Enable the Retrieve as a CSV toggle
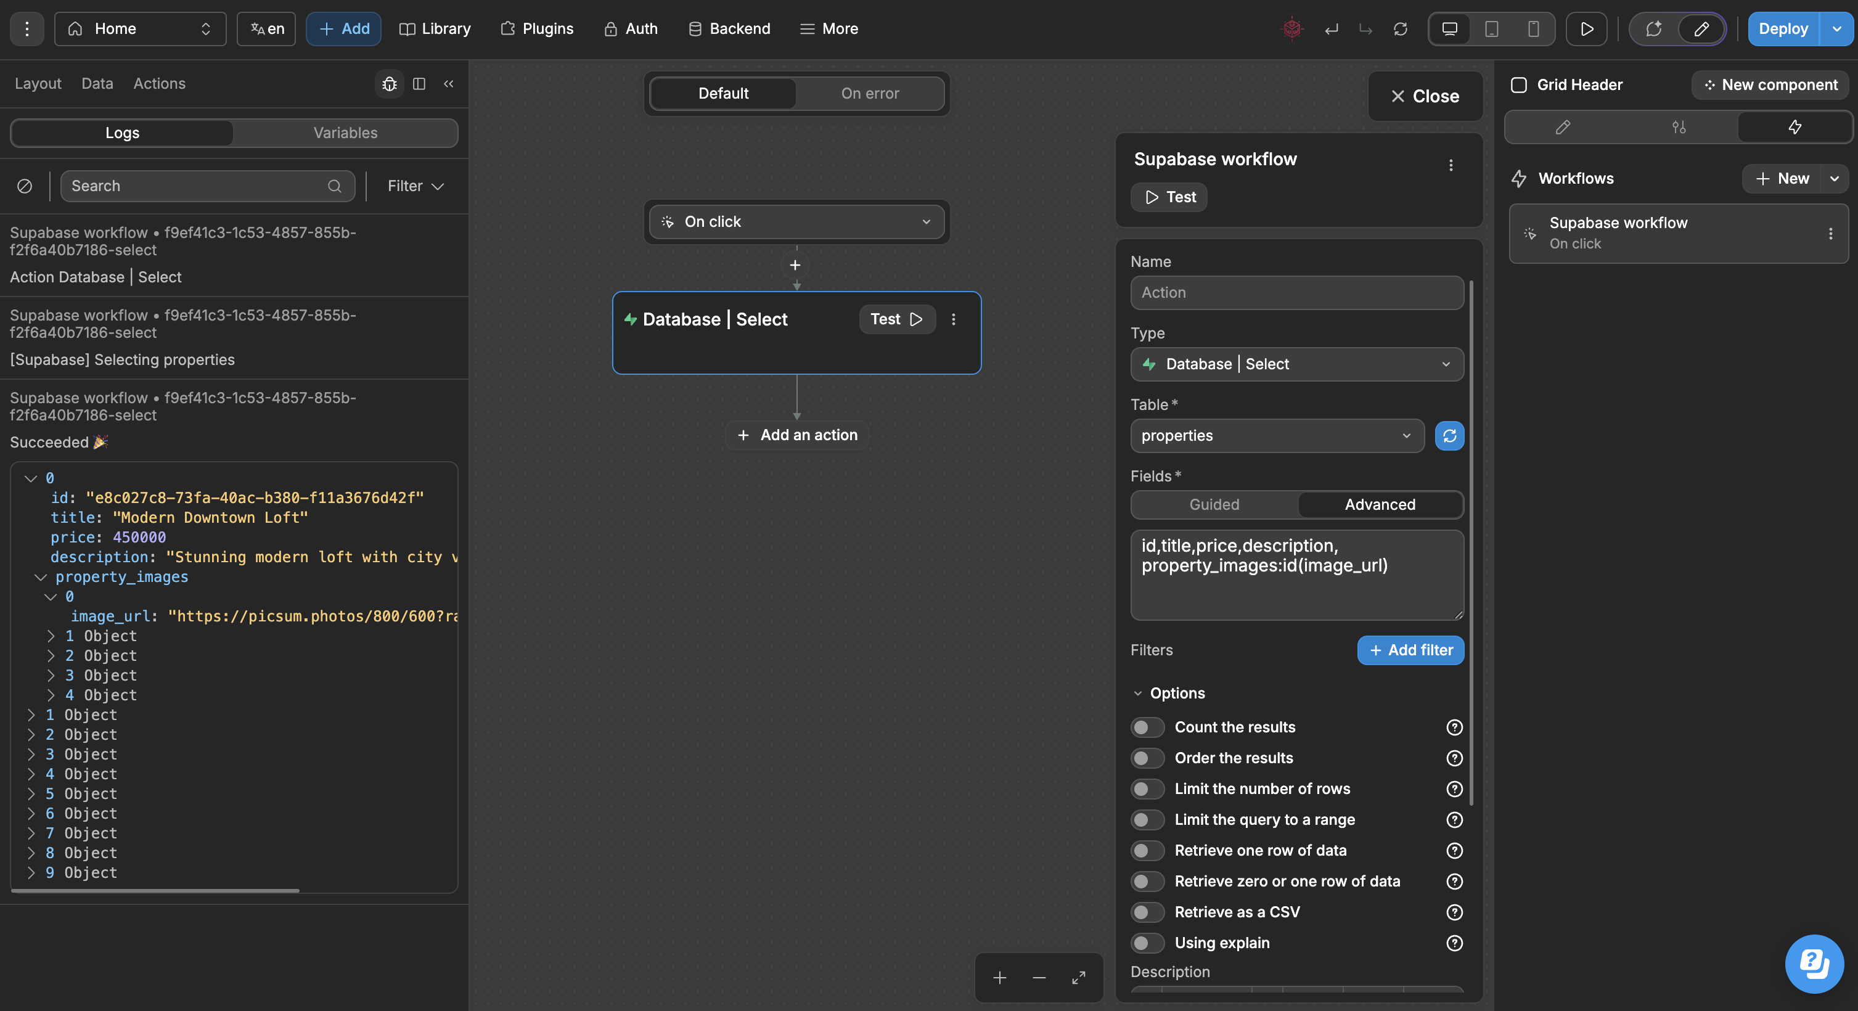Screen dimensions: 1858x1011 [x=1146, y=912]
